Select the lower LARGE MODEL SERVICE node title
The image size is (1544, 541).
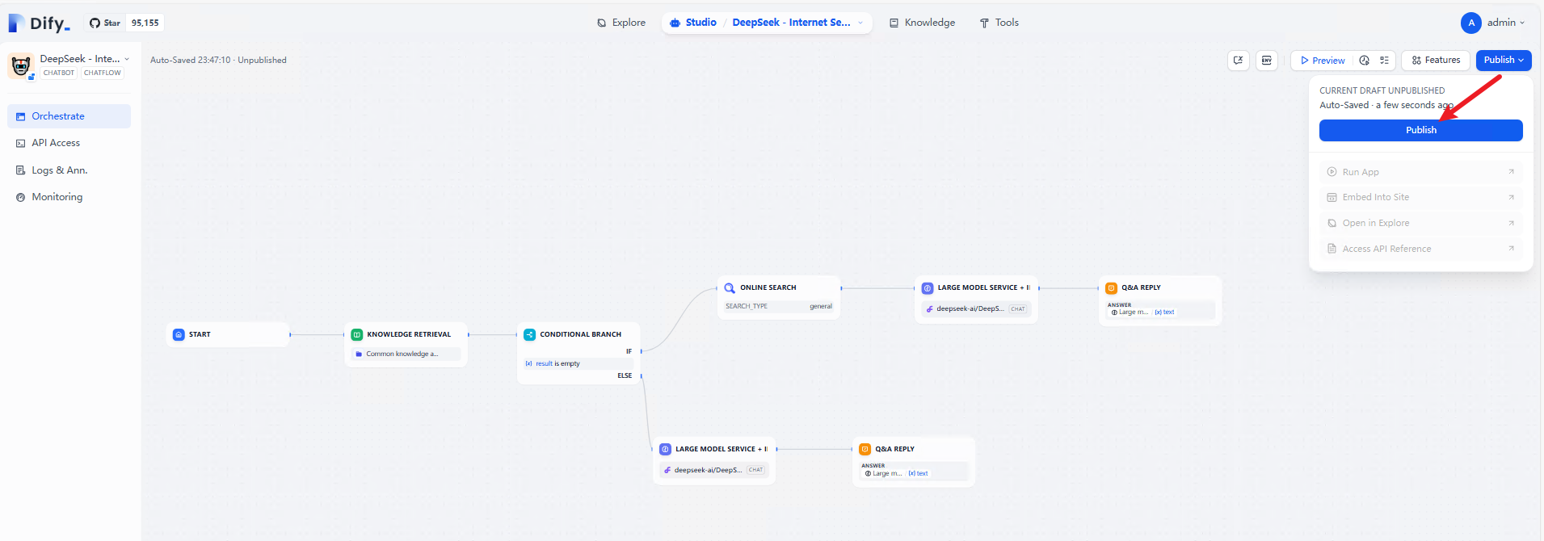[722, 449]
